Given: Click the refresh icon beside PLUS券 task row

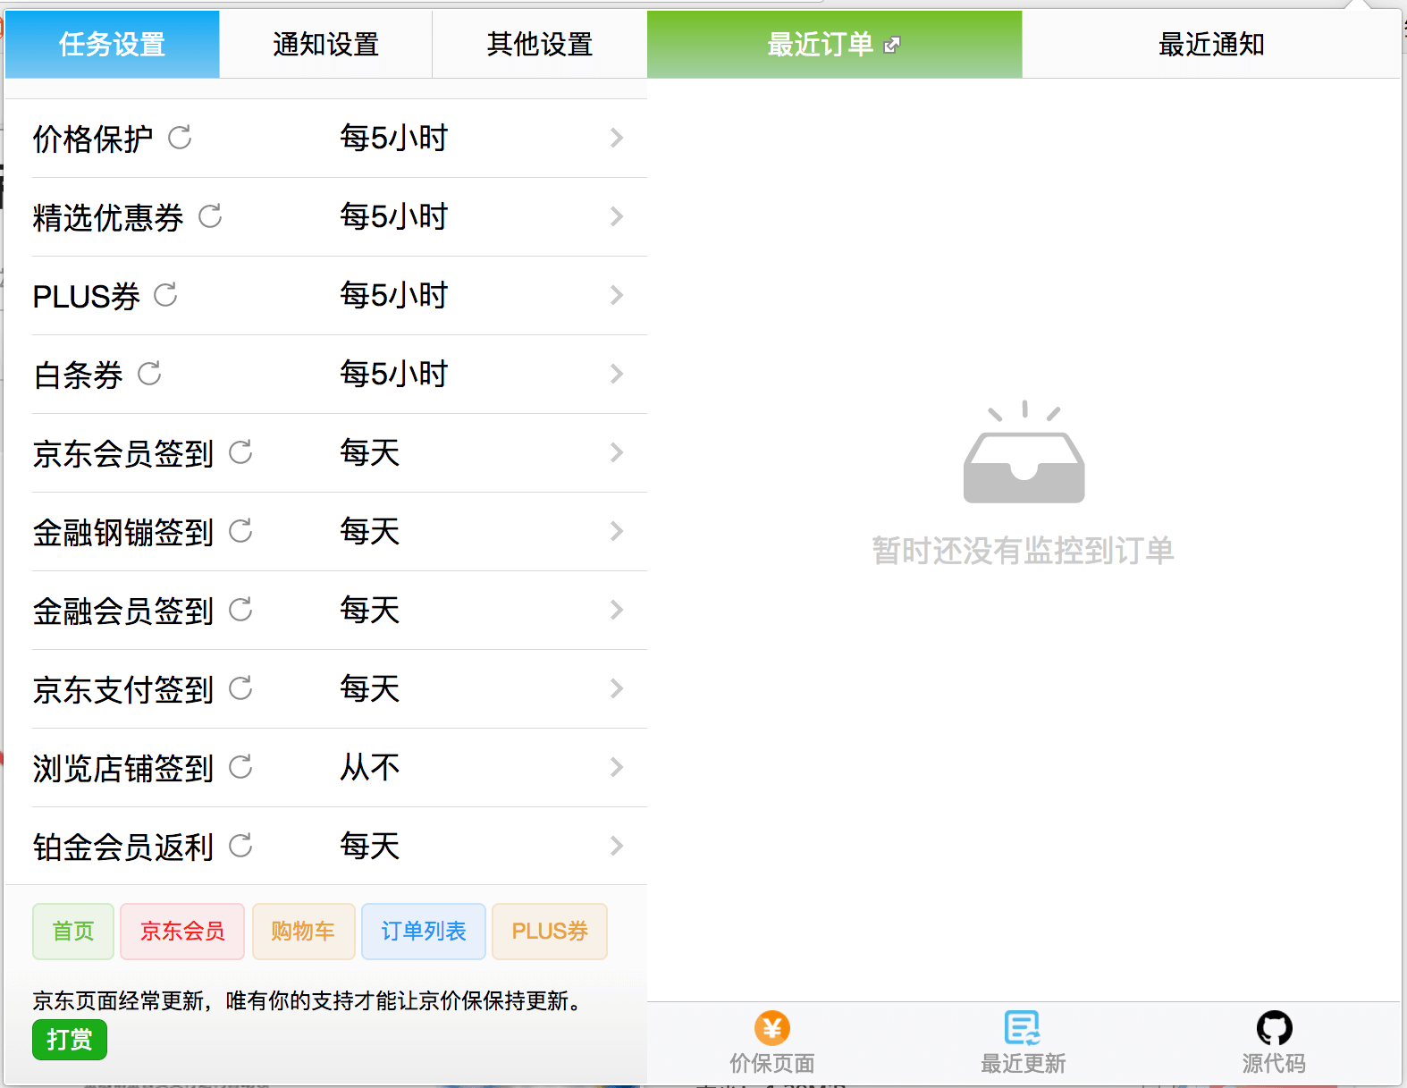Looking at the screenshot, I should tap(165, 295).
